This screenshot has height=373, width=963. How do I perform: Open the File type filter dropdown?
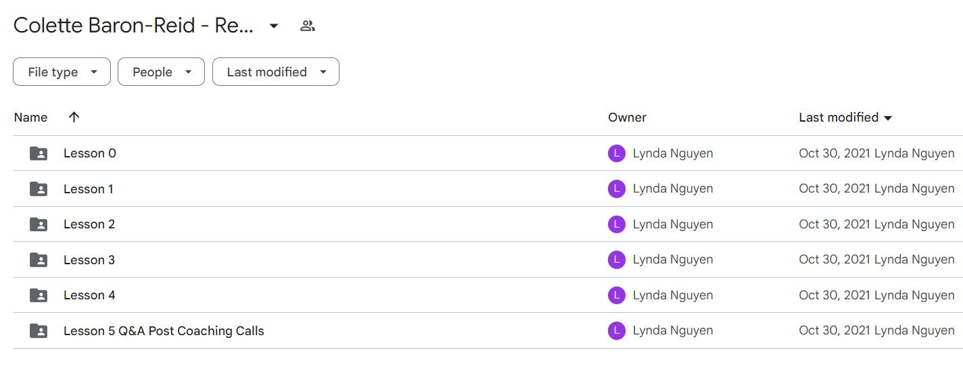(62, 72)
